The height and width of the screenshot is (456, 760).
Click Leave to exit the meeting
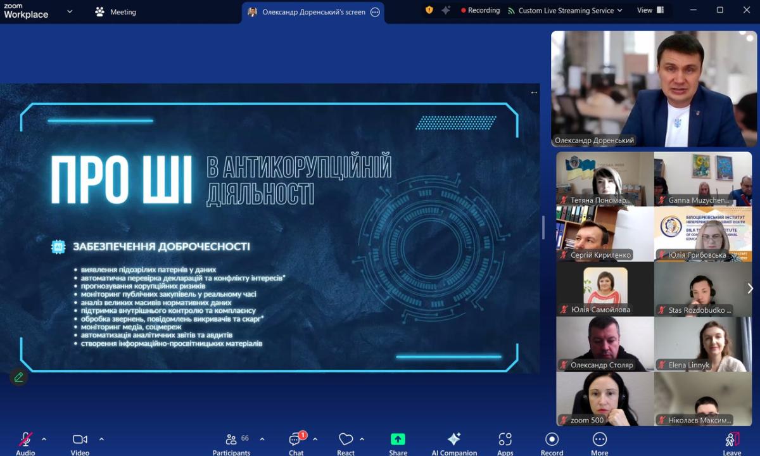[x=731, y=441]
